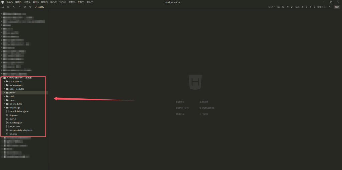The height and width of the screenshot is (170, 342).
Task: Open the 文件(F) menu
Action: point(9,2)
